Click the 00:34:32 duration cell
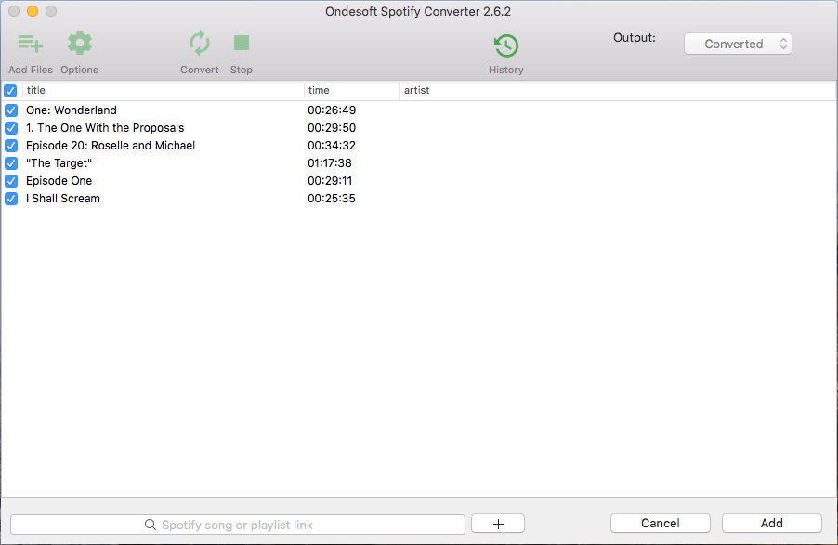The width and height of the screenshot is (838, 545). [x=332, y=146]
